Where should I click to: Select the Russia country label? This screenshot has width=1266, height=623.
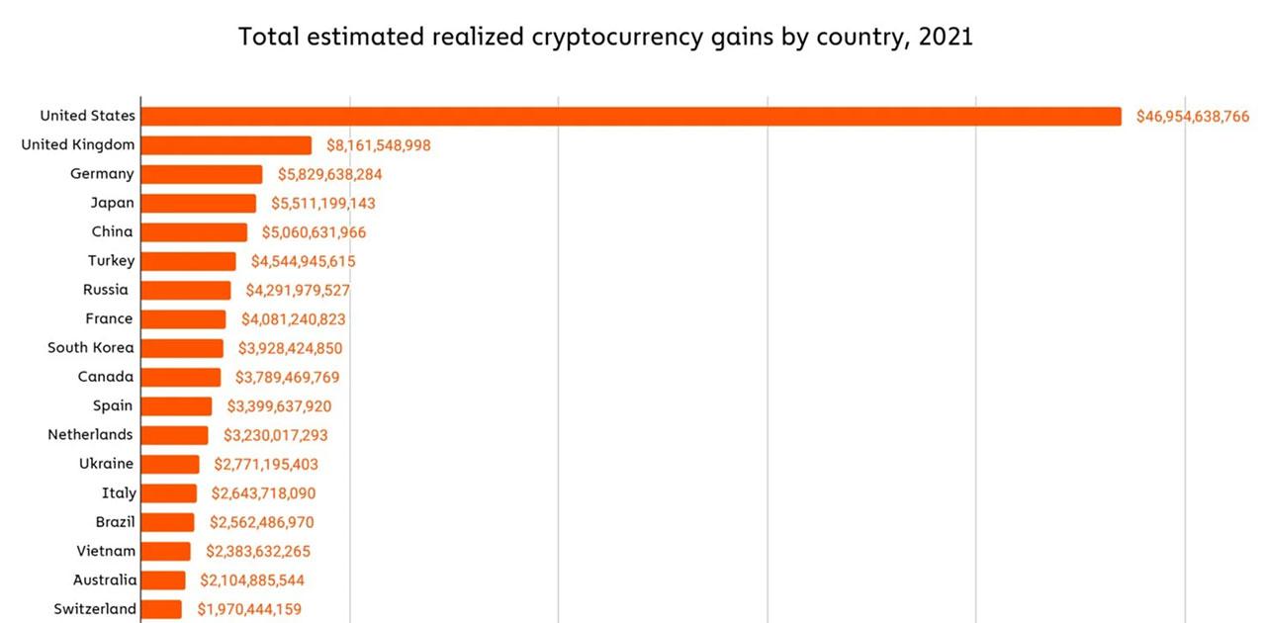pyautogui.click(x=106, y=290)
